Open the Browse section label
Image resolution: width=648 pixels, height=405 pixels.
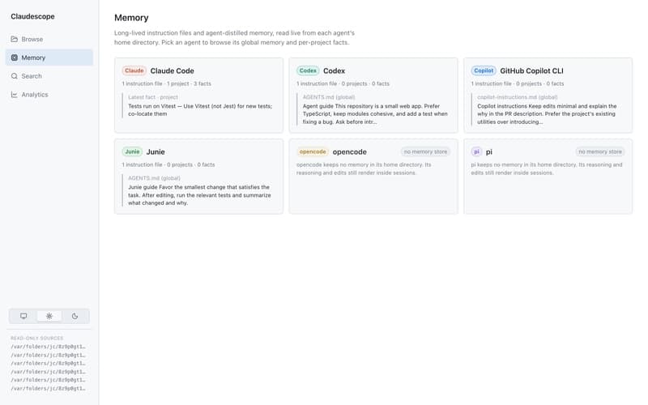pos(32,39)
